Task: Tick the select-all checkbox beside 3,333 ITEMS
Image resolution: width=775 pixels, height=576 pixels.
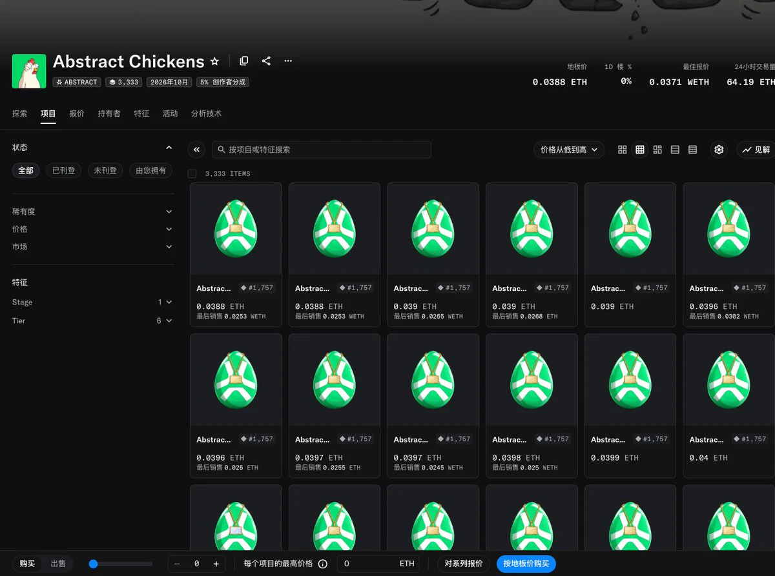Action: (192, 174)
